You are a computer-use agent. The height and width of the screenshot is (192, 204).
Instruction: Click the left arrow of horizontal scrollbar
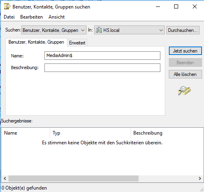(5, 179)
